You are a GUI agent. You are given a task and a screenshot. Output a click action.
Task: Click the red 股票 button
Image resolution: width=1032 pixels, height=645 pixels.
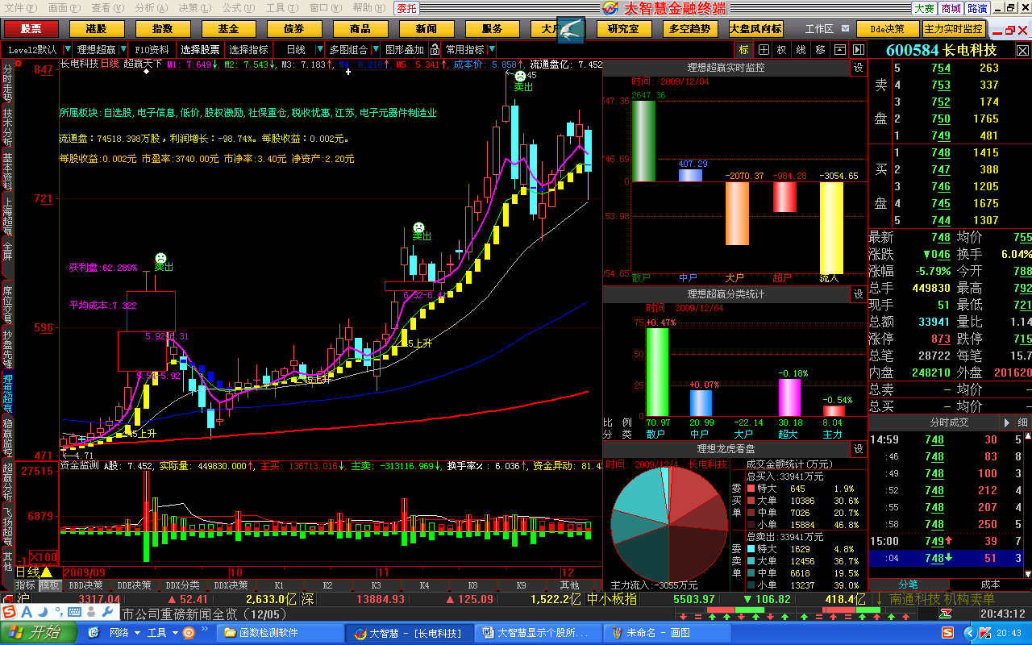(x=31, y=29)
